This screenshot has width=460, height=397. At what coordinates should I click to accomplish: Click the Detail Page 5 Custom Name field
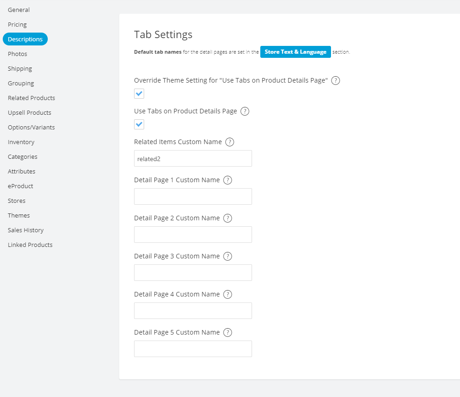[x=193, y=349]
